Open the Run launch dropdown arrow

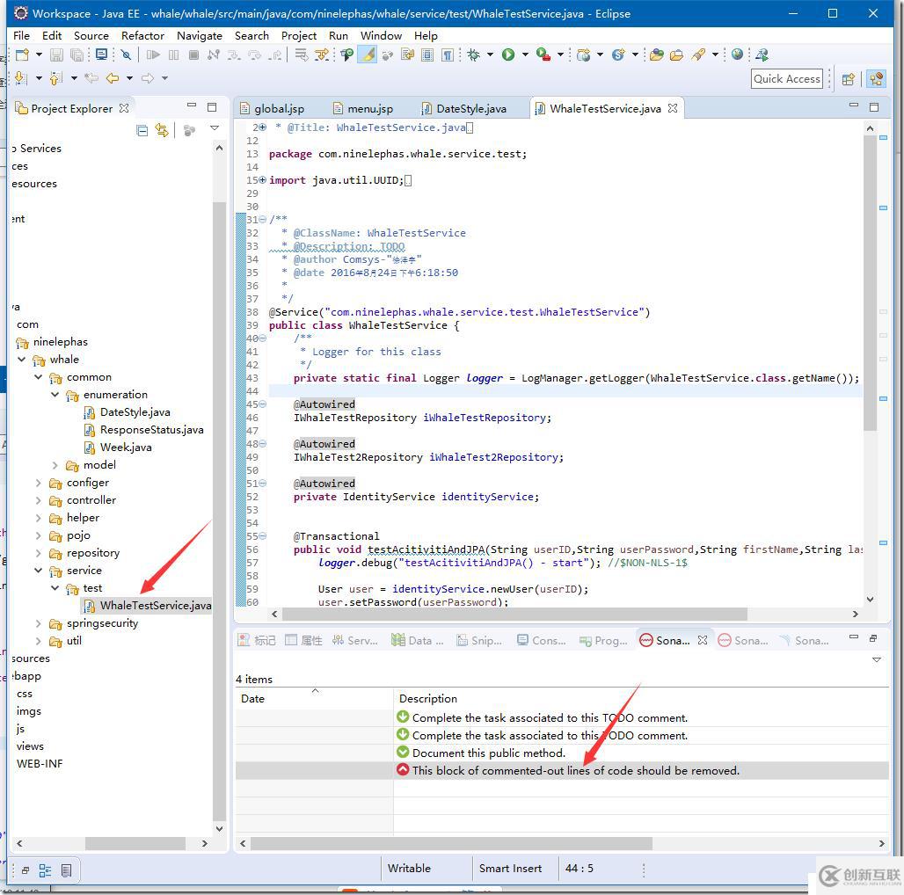(525, 55)
